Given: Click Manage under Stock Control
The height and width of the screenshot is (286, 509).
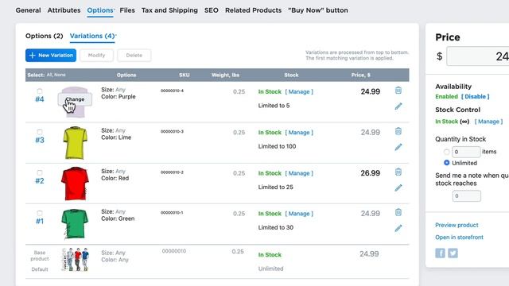Looking at the screenshot, I should click(x=488, y=122).
